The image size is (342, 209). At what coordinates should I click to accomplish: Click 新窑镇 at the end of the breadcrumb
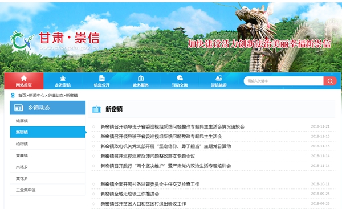click(72, 96)
